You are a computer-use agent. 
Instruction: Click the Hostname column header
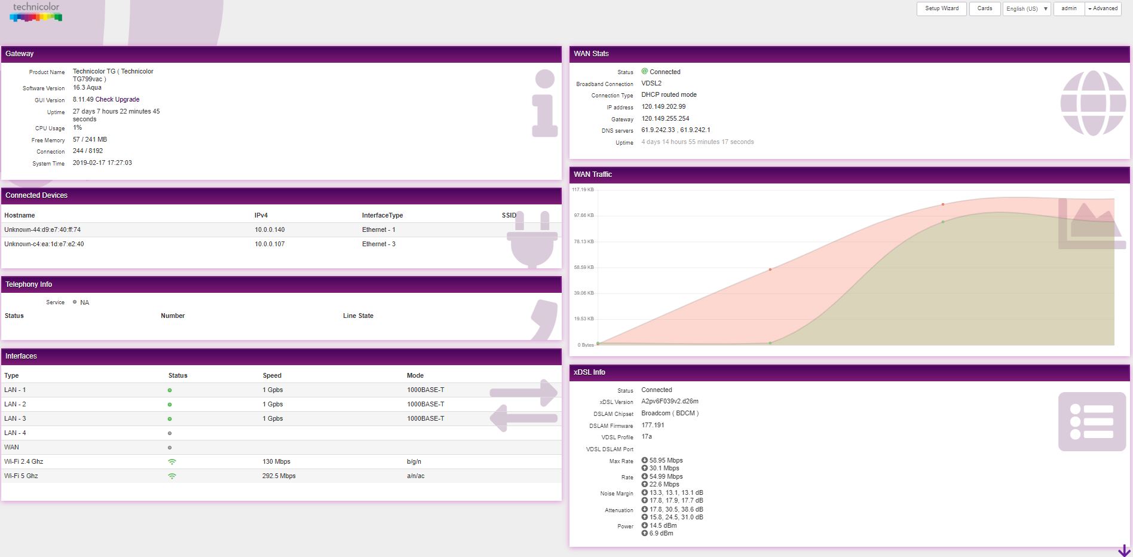coord(20,216)
